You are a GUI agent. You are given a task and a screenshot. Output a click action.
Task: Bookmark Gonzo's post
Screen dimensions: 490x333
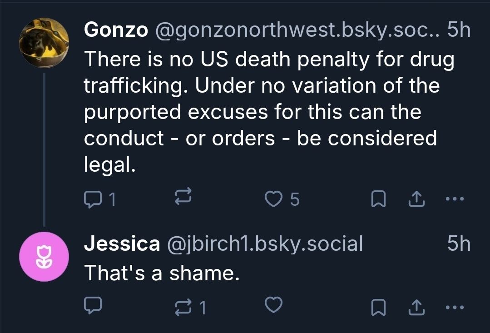[379, 199]
